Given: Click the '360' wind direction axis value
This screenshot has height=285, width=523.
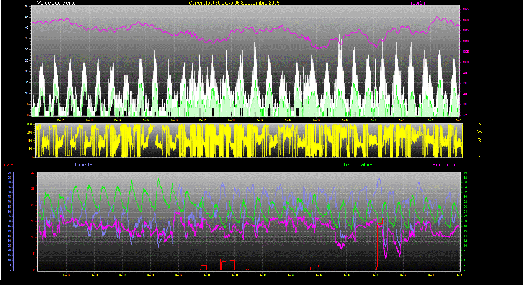Looking at the screenshot, I should (x=29, y=124).
